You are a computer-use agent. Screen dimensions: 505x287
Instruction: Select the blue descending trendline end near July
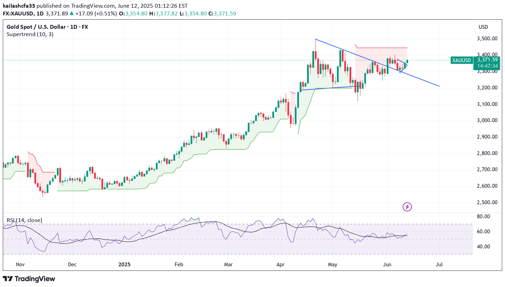click(x=439, y=86)
